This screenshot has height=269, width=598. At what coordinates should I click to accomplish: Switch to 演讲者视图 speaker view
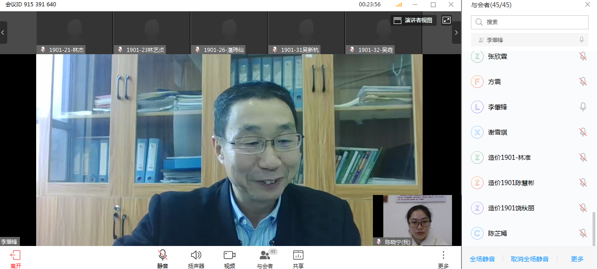tap(413, 20)
